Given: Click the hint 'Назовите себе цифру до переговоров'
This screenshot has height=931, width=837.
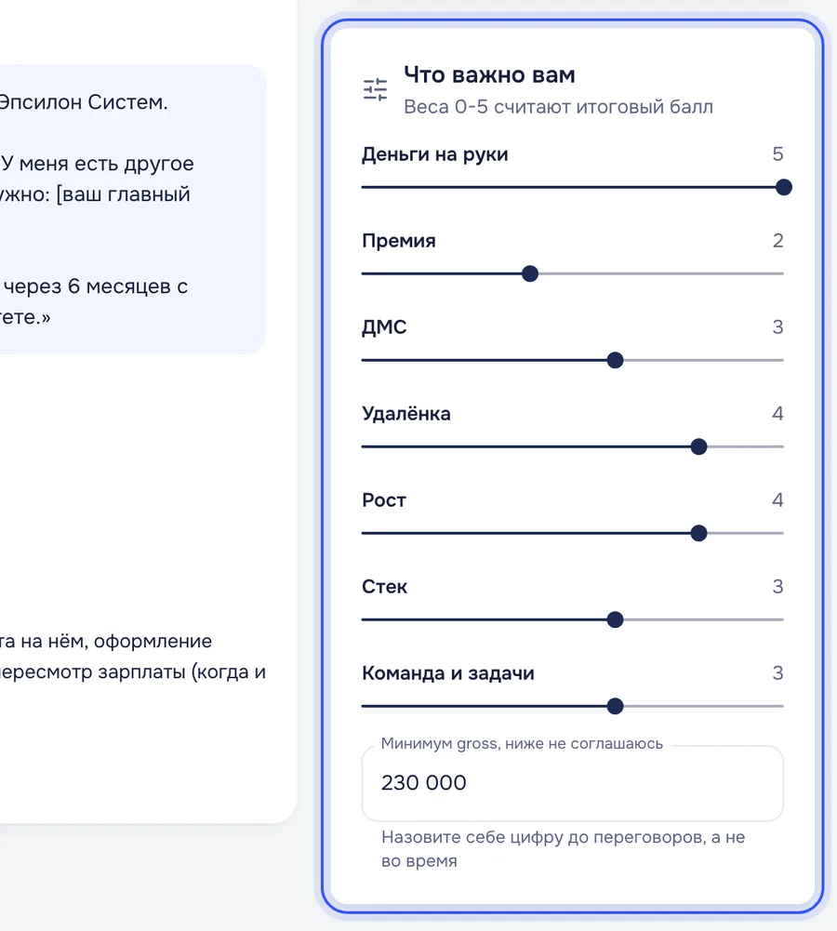Looking at the screenshot, I should click(x=542, y=837).
